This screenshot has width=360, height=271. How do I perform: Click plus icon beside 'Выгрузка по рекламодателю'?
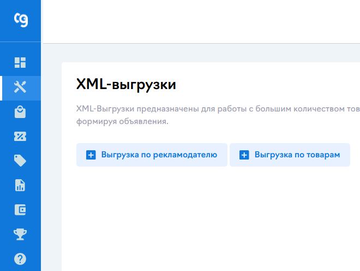tap(91, 155)
